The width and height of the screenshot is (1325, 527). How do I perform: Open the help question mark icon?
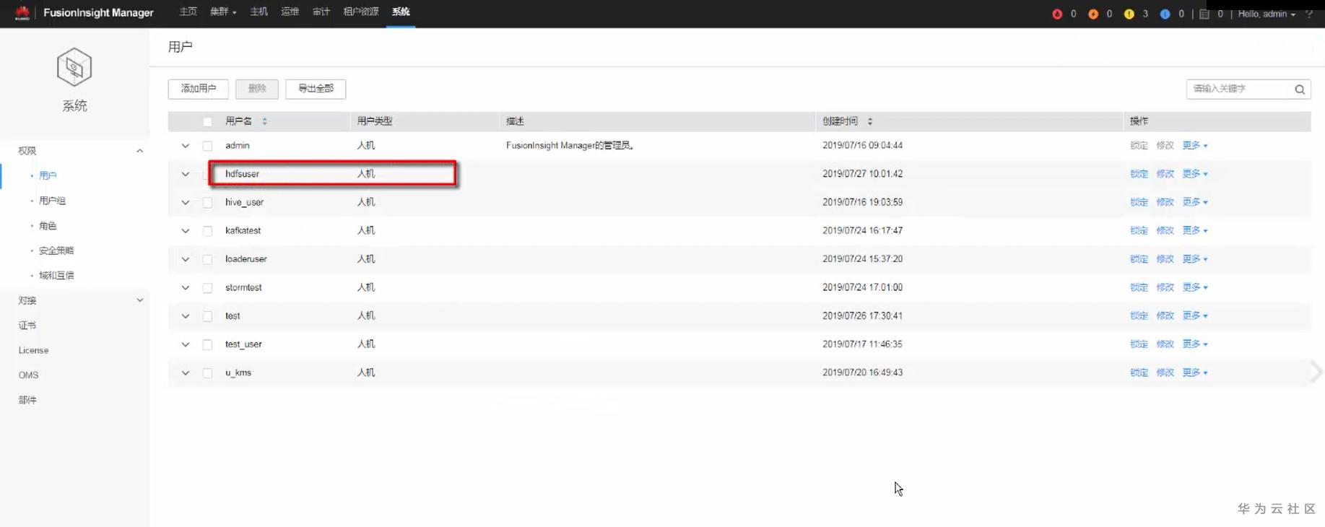[1309, 14]
